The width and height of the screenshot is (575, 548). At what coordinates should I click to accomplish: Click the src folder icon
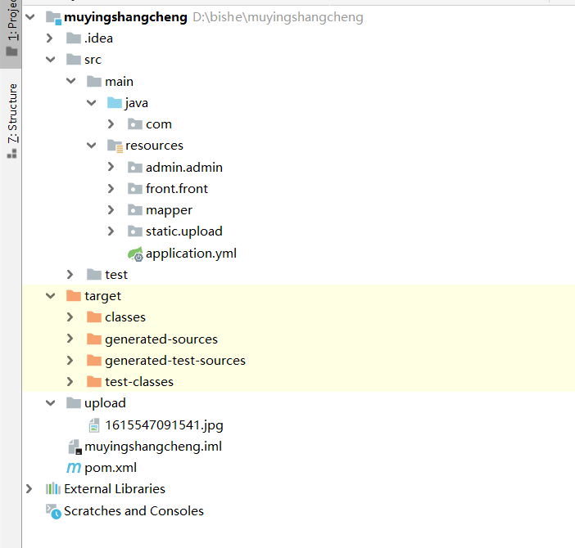click(74, 60)
